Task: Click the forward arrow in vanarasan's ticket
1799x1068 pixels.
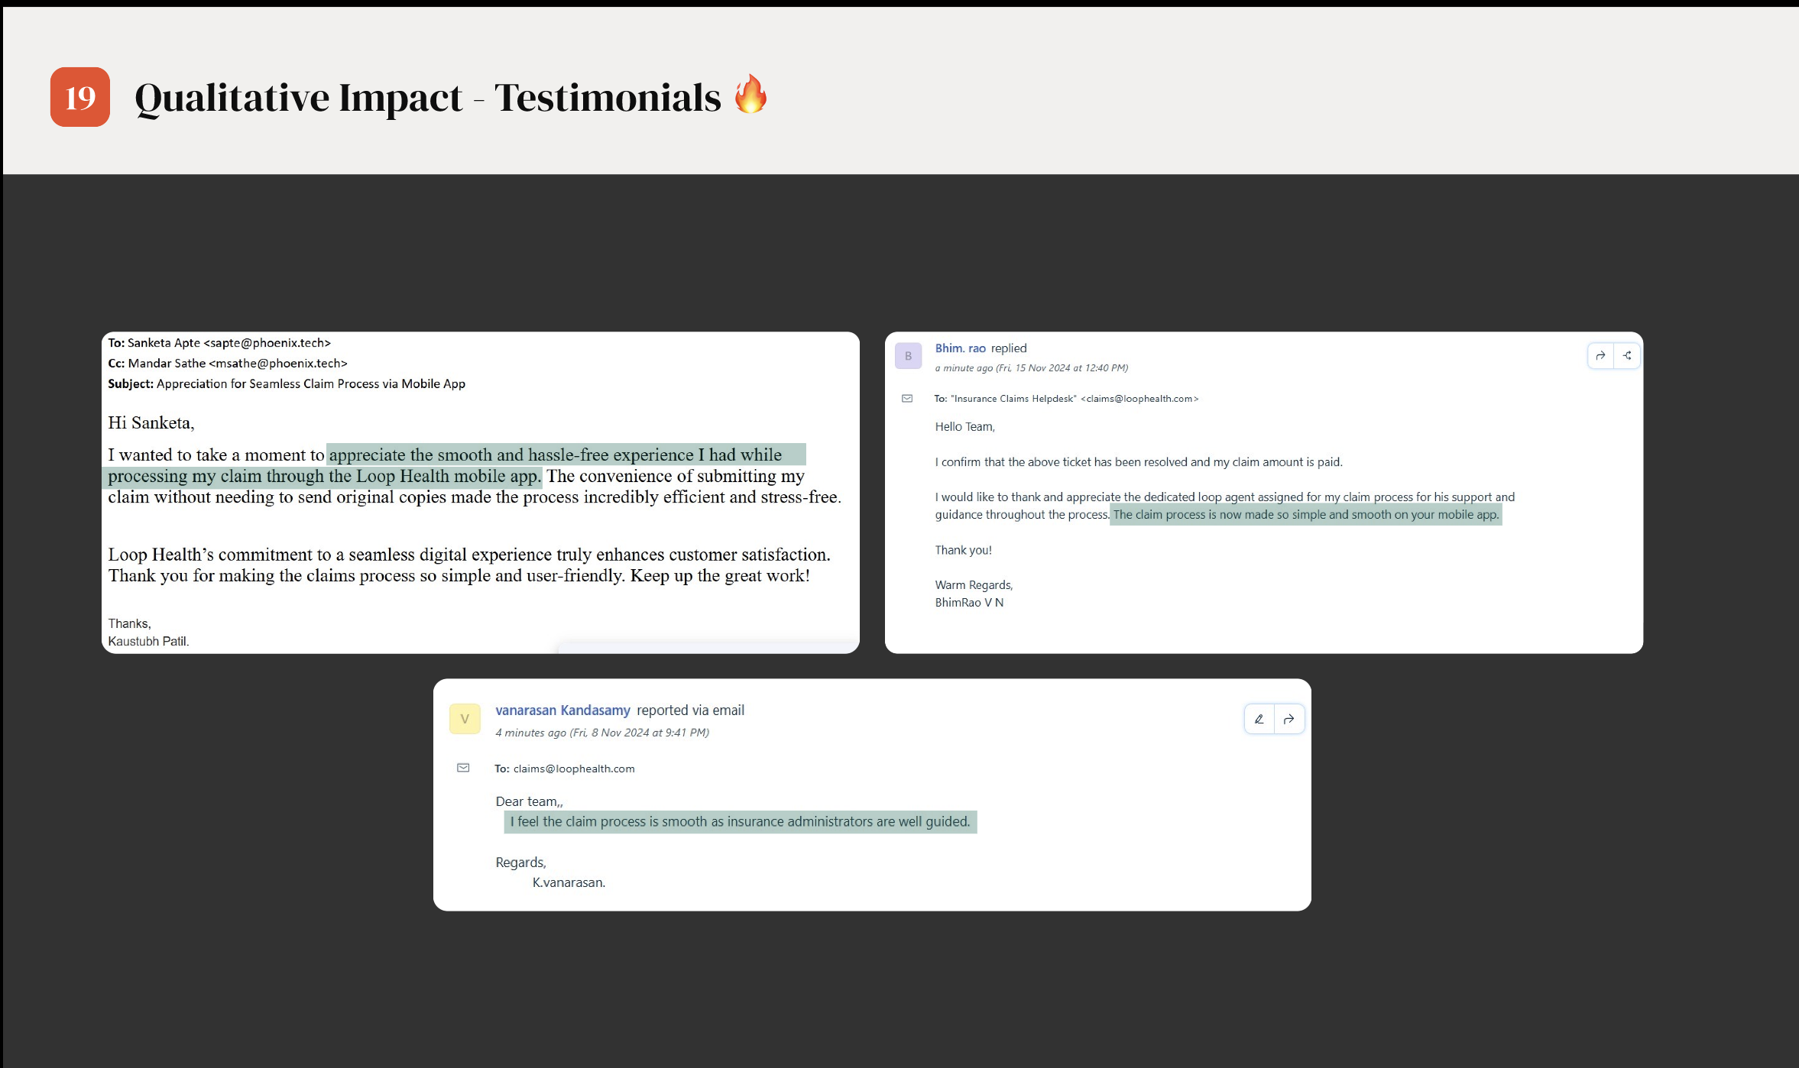Action: click(1289, 719)
